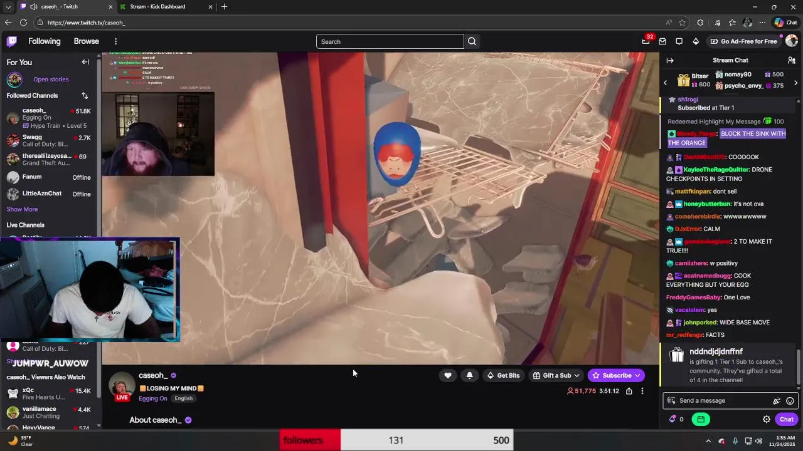Share the stream with the share icon
Viewport: 803px width, 451px height.
click(629, 391)
